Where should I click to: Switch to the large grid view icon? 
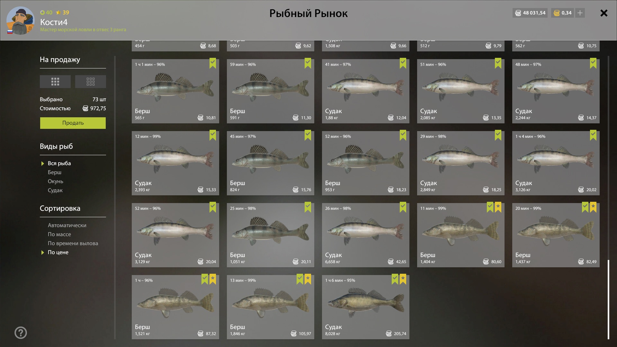[55, 82]
